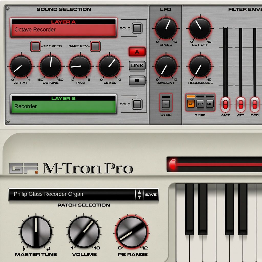Step to the next patch with down arrow
This screenshot has width=262, height=262.
pos(139,197)
